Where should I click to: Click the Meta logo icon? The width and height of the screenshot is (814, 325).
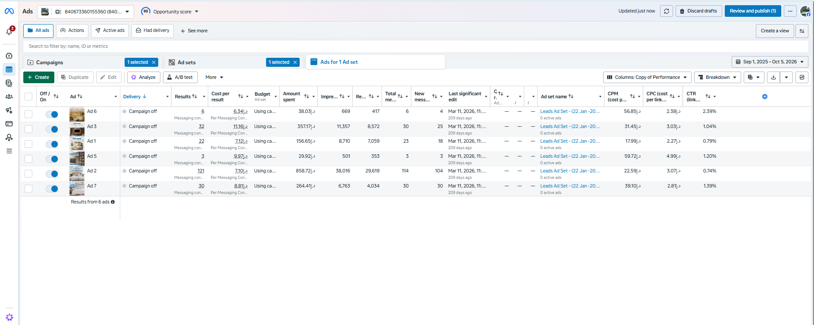tap(9, 11)
